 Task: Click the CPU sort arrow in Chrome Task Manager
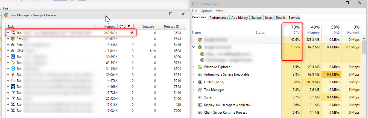click(129, 27)
